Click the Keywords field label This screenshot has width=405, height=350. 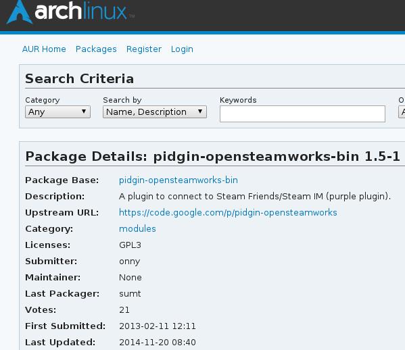click(x=238, y=100)
